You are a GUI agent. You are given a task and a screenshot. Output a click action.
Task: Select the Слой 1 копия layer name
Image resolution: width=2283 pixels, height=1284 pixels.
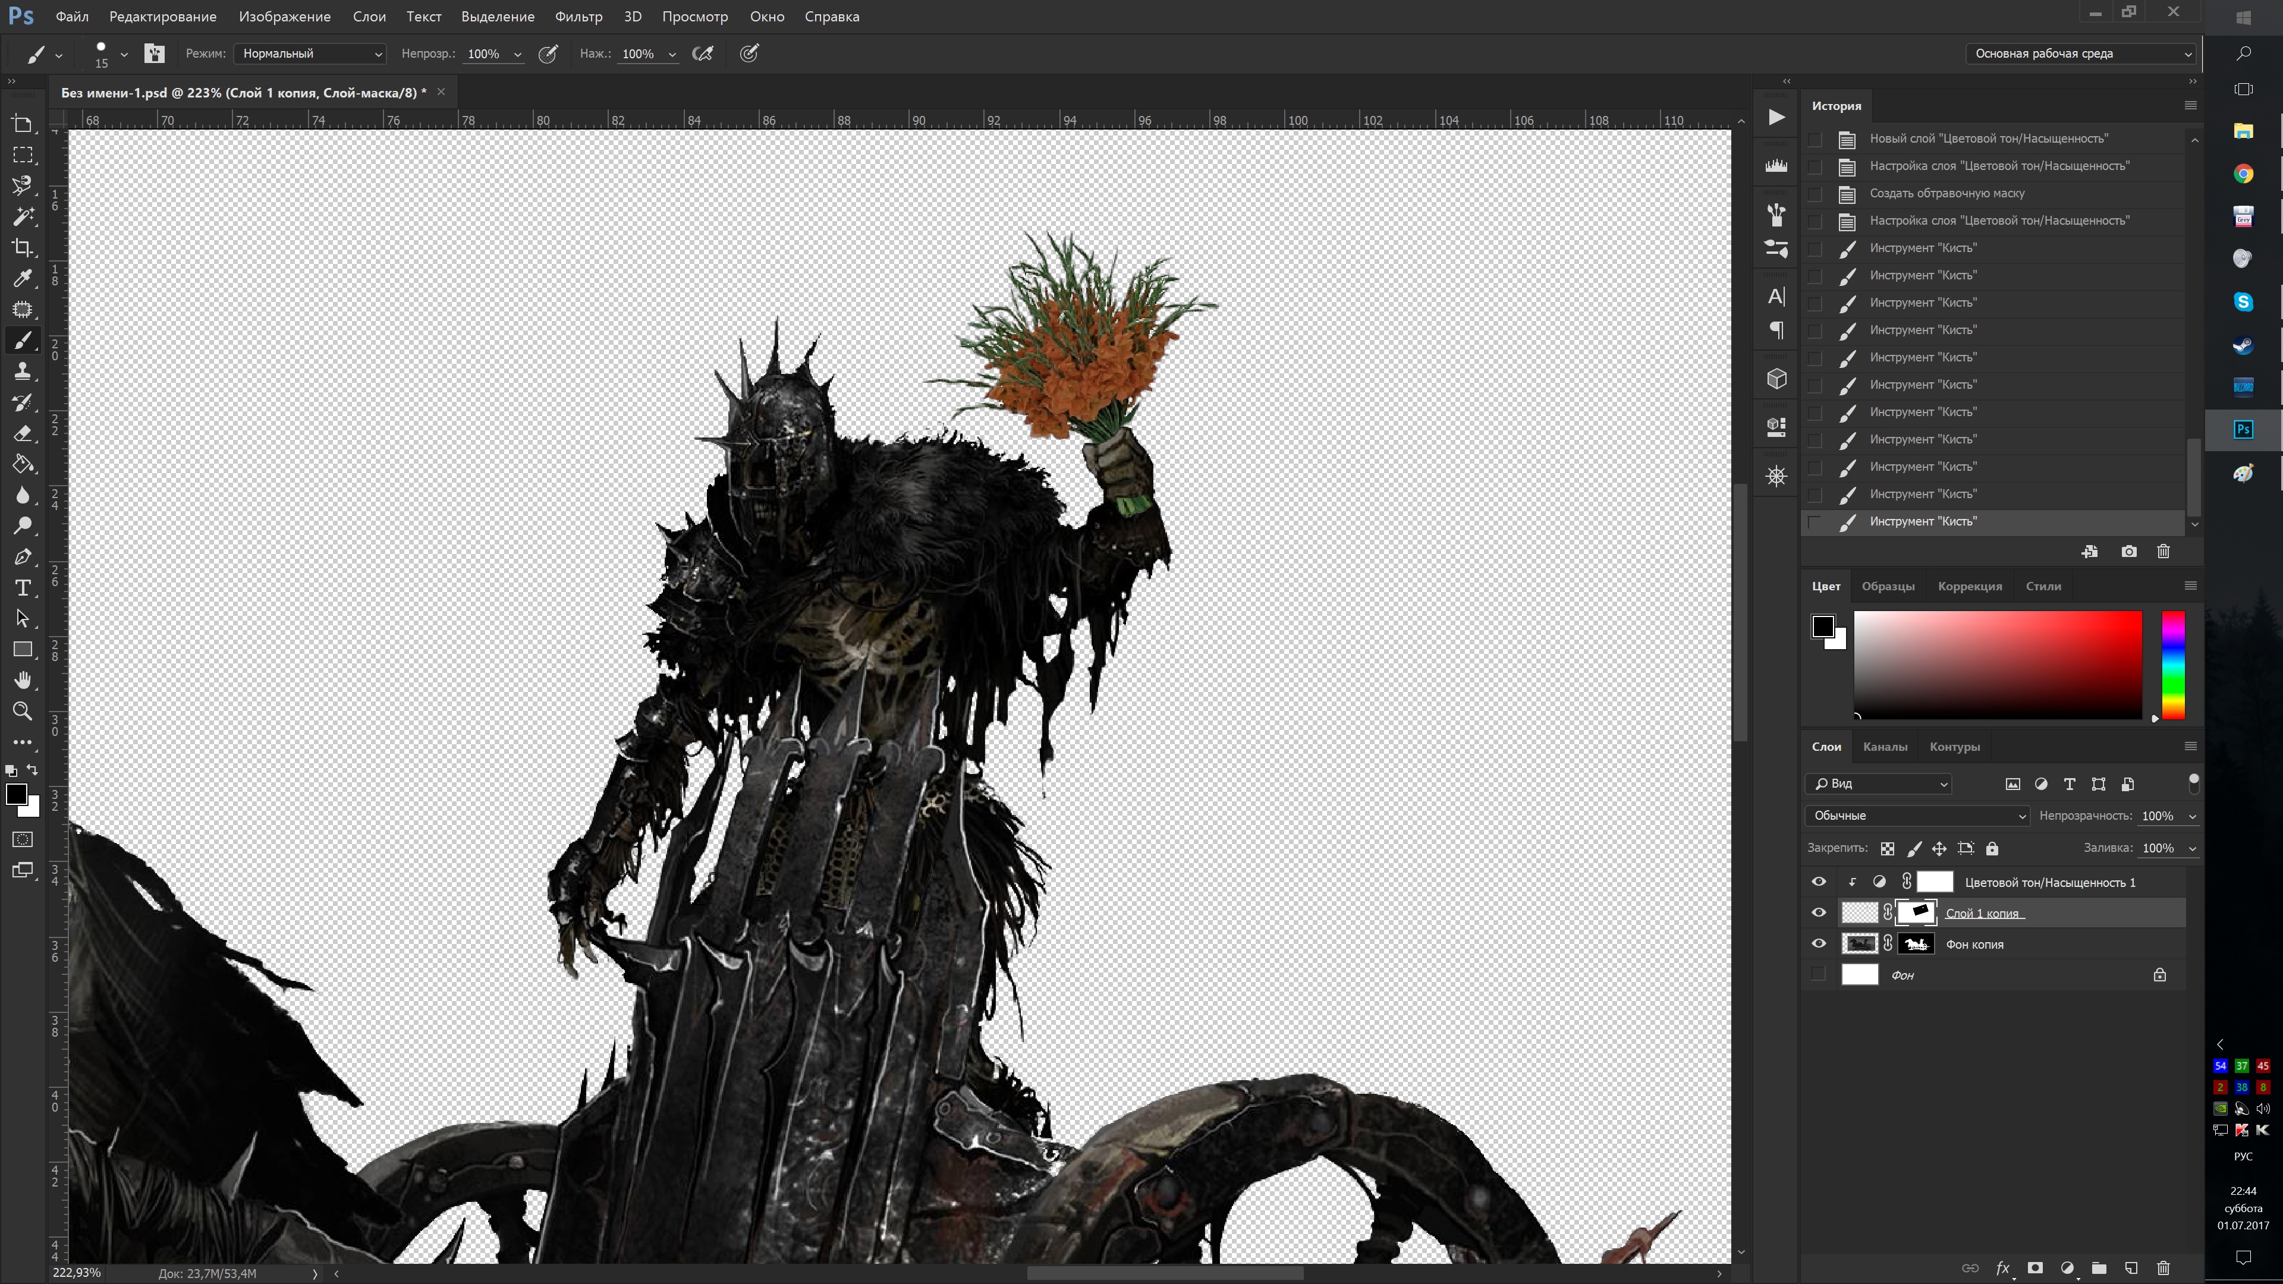1982,912
